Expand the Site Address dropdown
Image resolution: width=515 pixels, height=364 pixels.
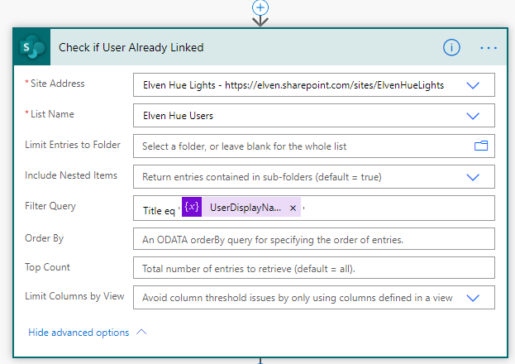tap(473, 85)
